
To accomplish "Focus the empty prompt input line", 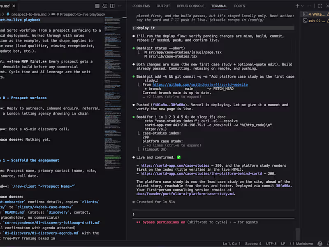I will [213, 214].
